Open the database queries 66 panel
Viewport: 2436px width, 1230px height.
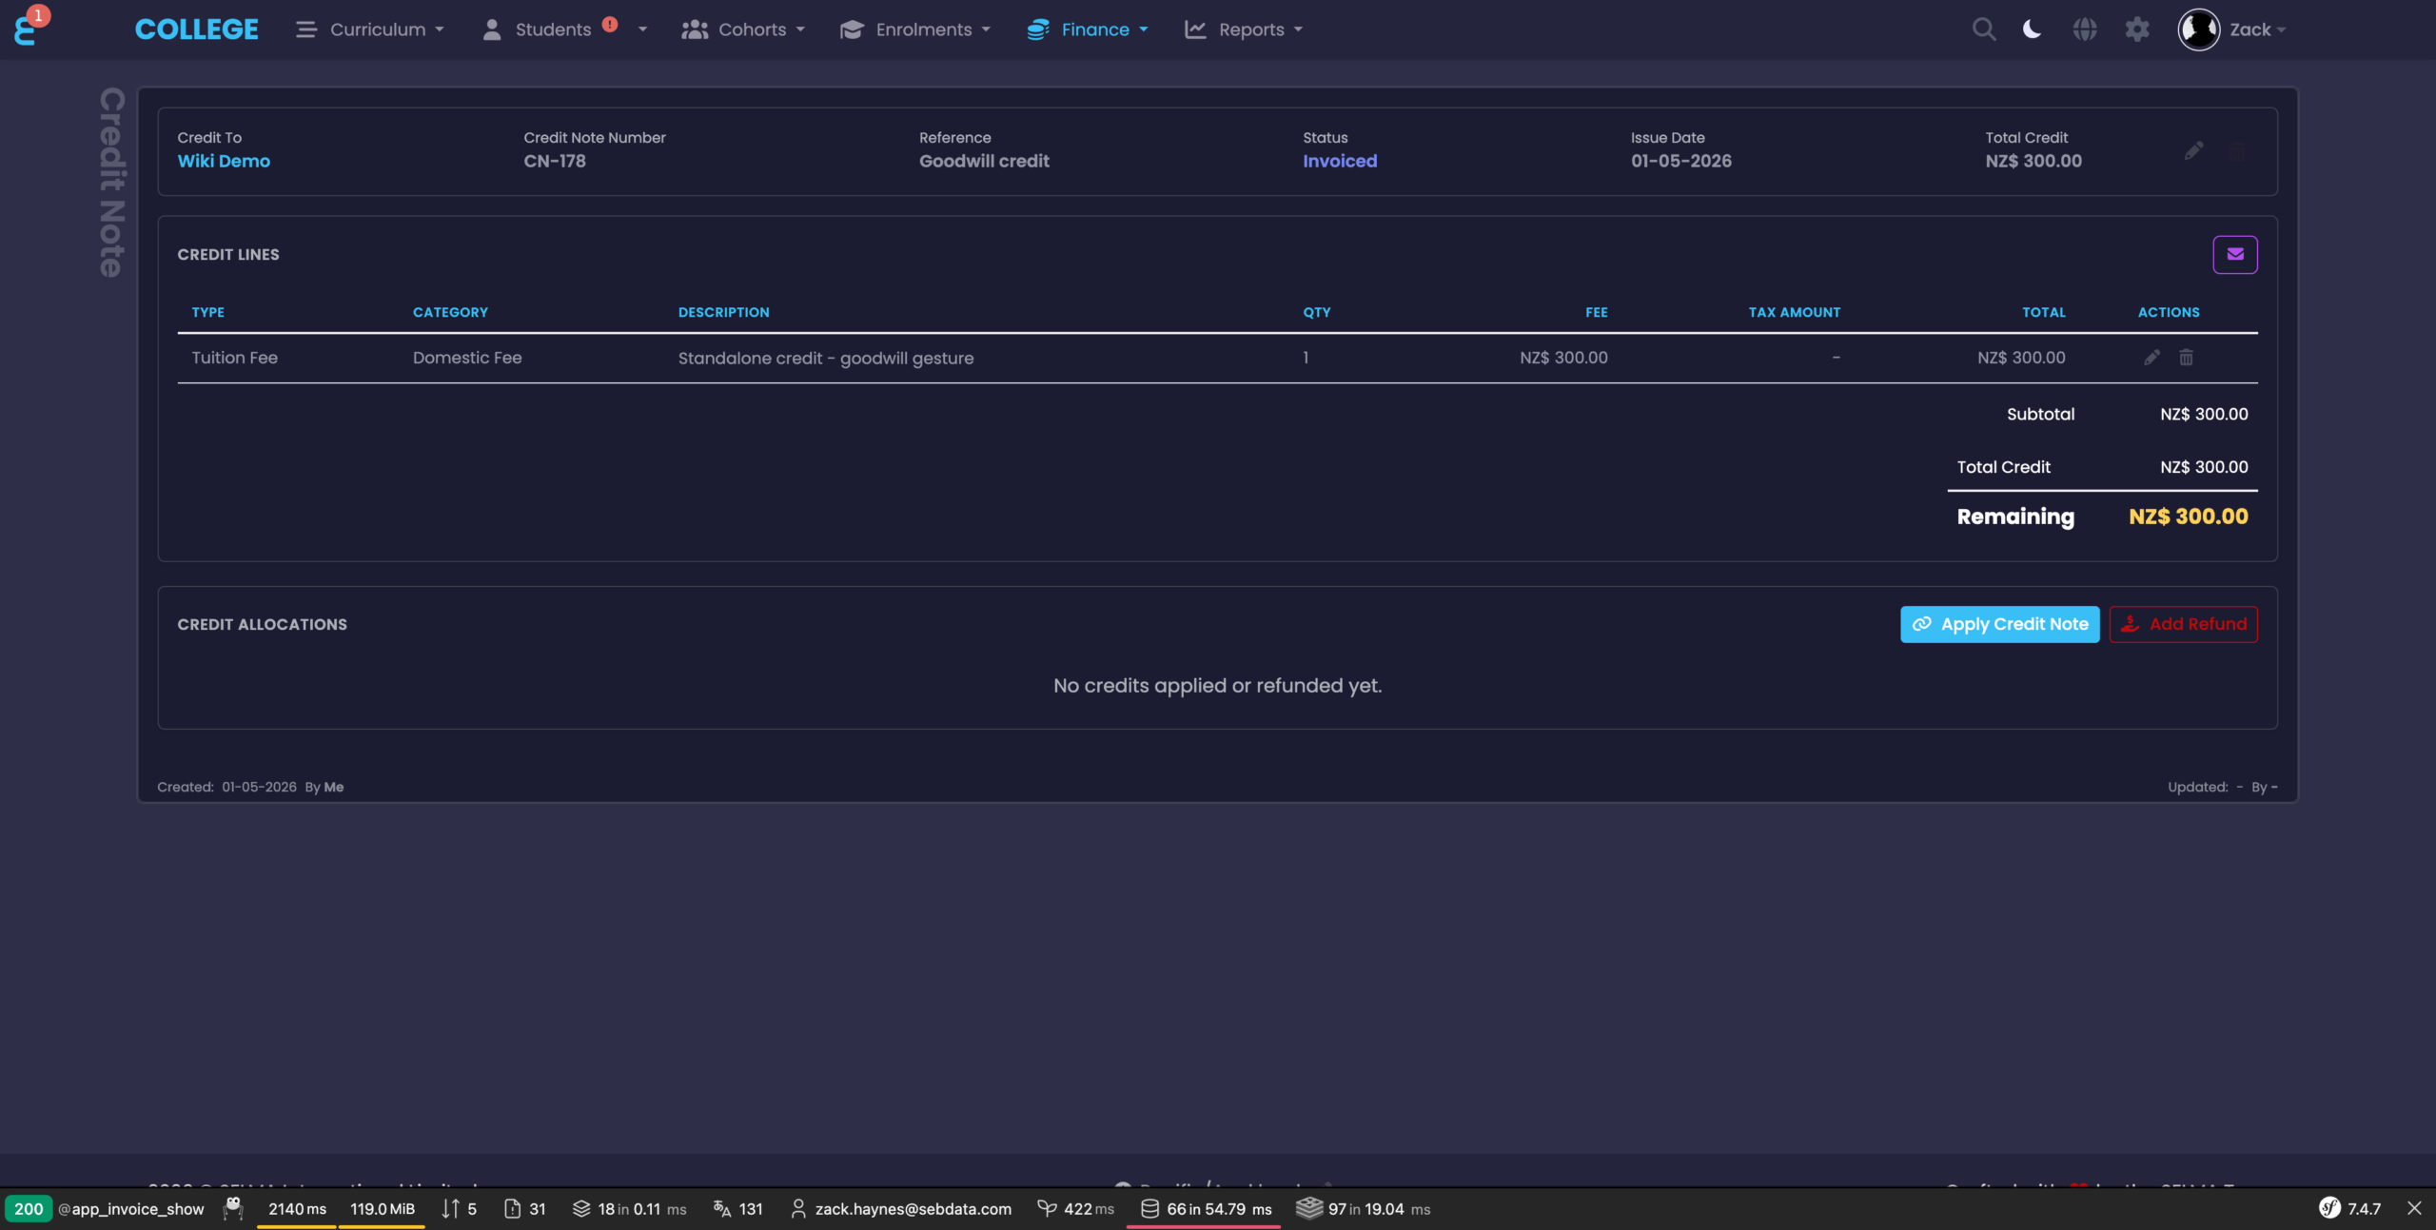click(x=1206, y=1209)
